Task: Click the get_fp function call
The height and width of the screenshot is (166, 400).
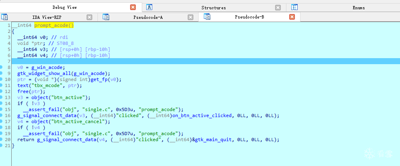Action: (x=99, y=79)
